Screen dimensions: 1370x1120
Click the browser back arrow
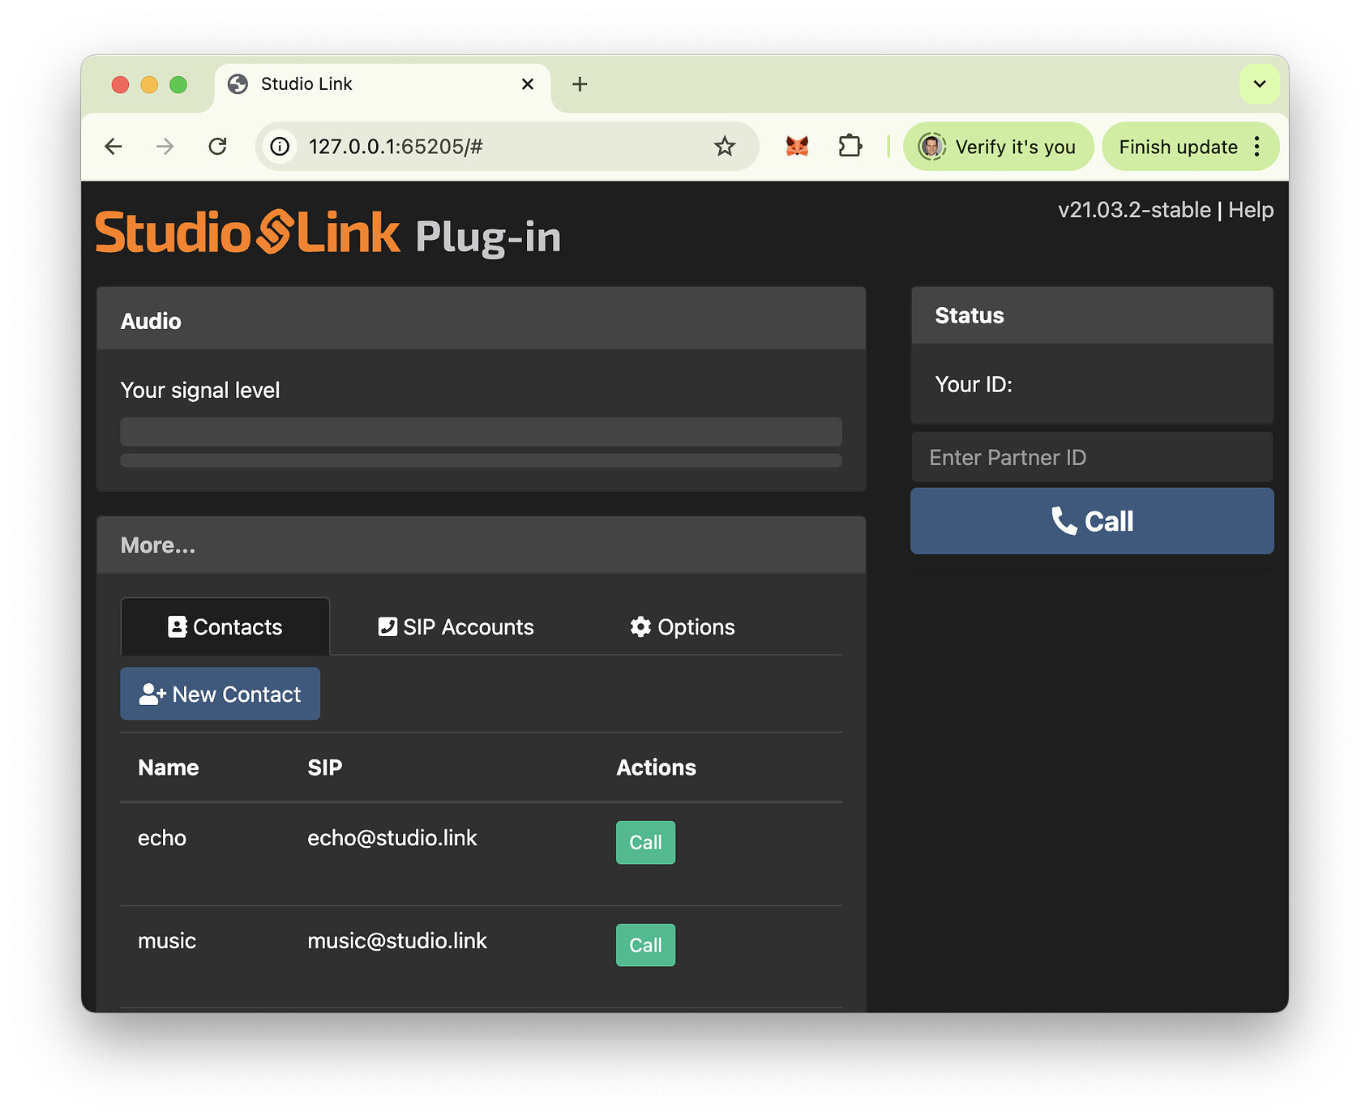(x=113, y=147)
